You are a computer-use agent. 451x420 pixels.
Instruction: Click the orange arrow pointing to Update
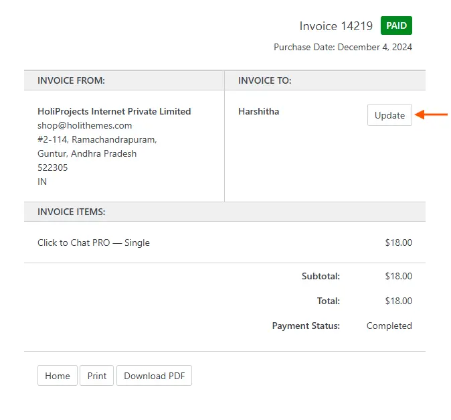[432, 115]
